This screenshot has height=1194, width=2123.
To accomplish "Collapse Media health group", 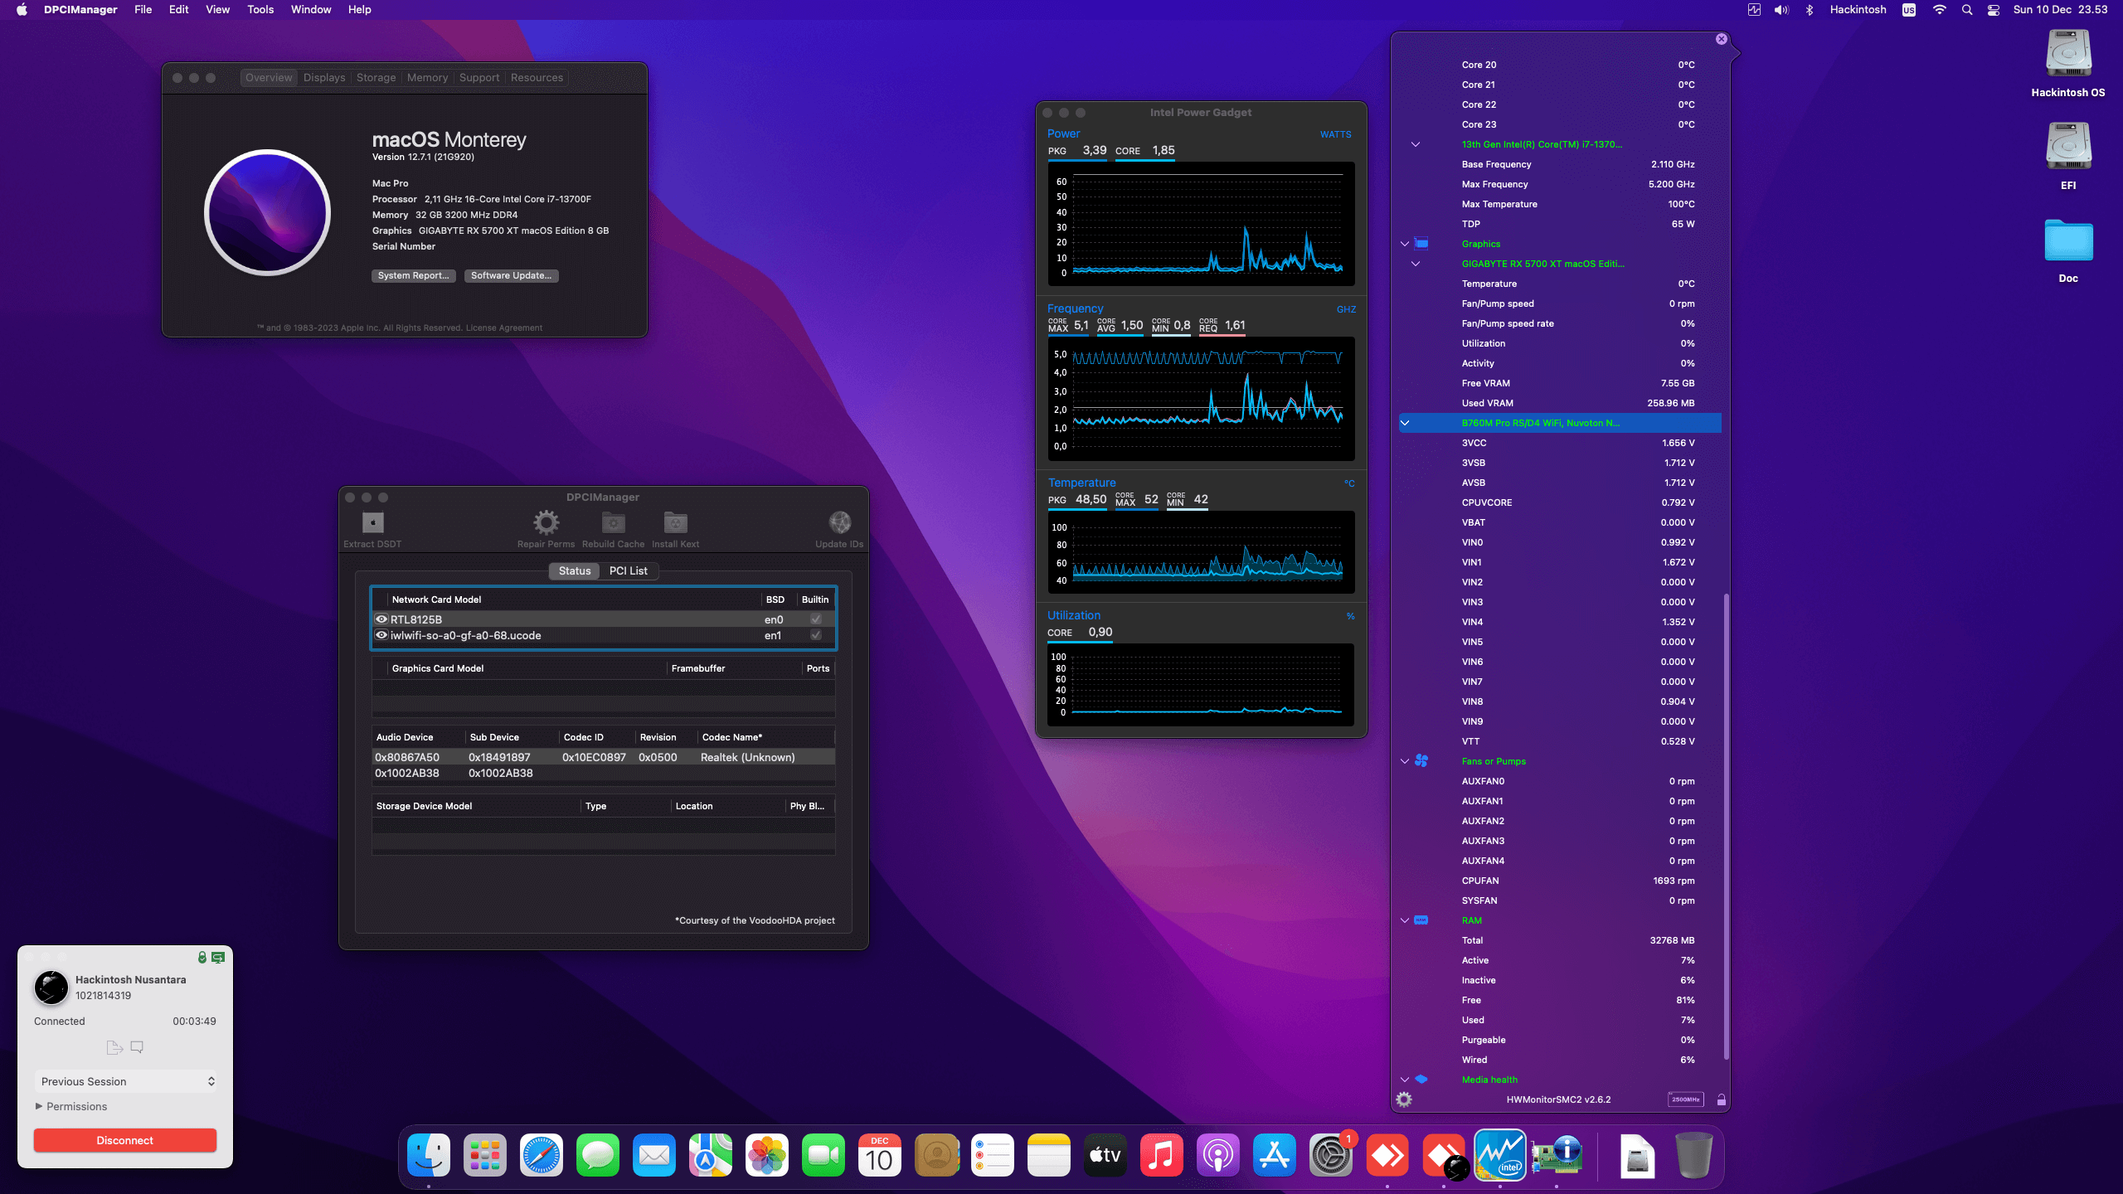I will 1405,1080.
